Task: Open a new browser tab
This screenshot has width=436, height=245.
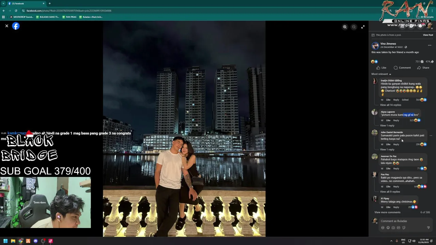Action: click(x=49, y=3)
